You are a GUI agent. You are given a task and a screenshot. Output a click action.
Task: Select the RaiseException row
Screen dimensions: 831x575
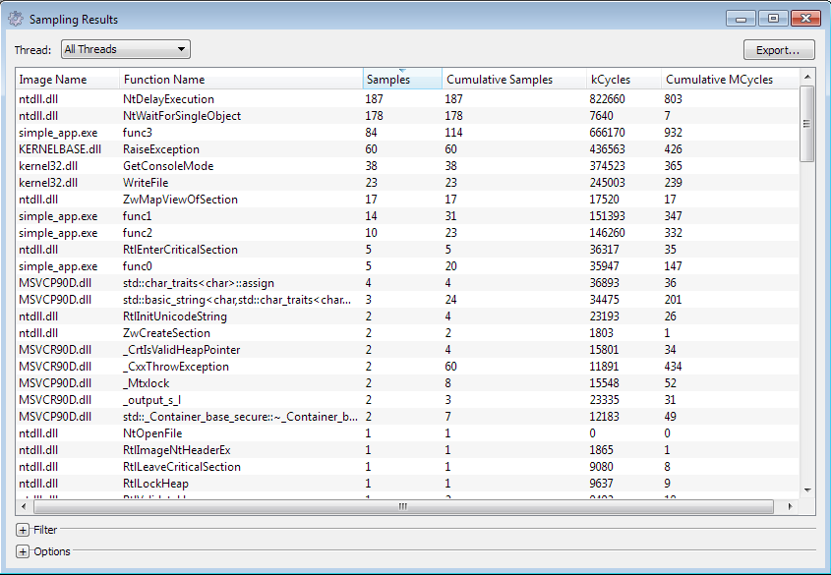[407, 149]
